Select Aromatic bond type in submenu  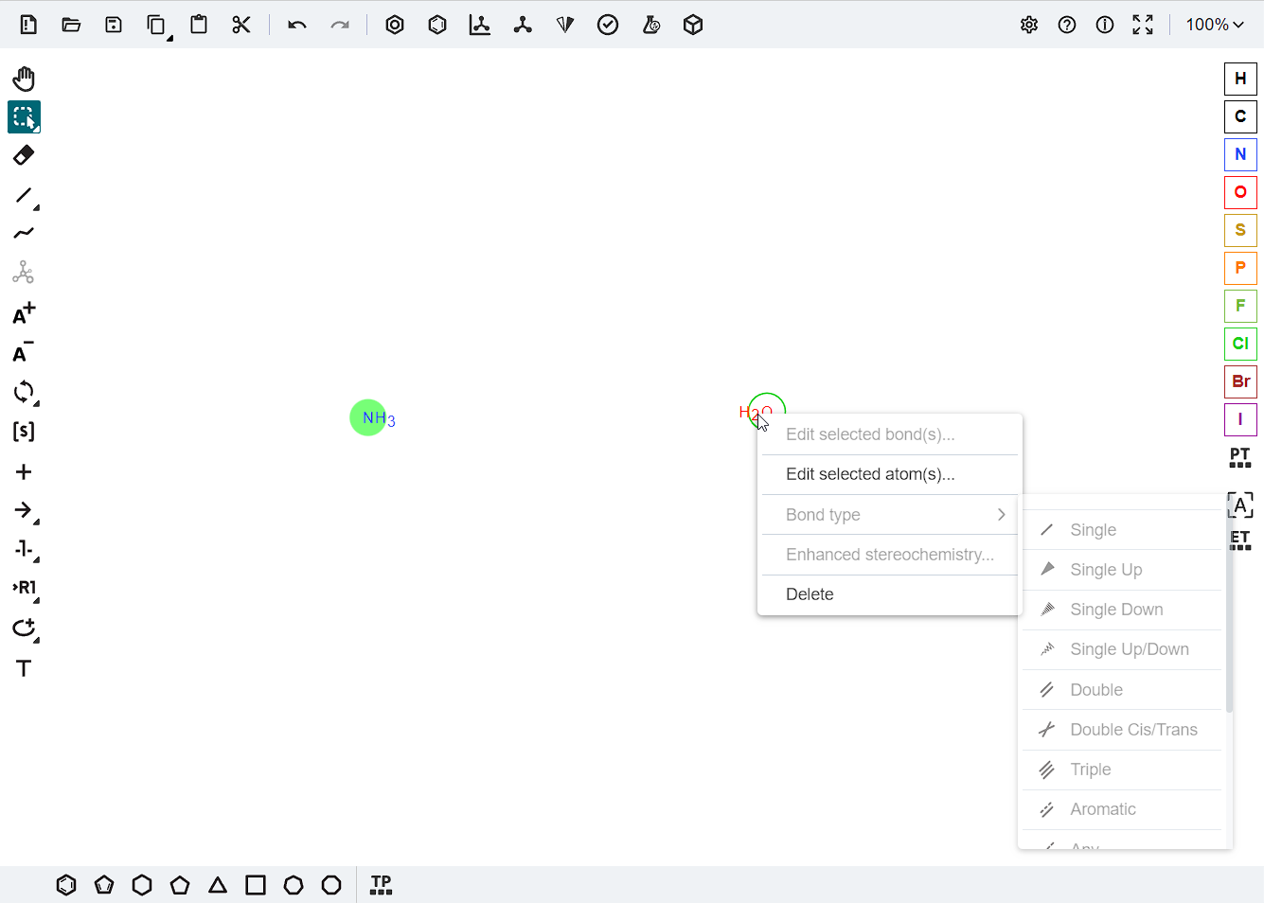click(1122, 809)
